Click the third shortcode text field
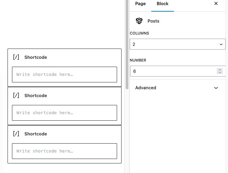The height and width of the screenshot is (173, 228). [x=64, y=151]
